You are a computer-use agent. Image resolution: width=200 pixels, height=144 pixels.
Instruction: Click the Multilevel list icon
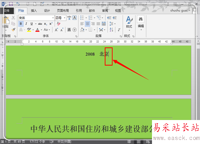tap(99, 18)
